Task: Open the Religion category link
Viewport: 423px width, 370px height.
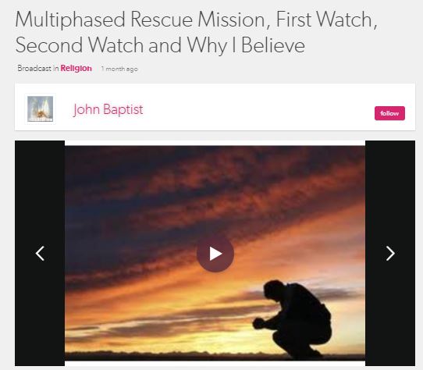Action: (x=76, y=68)
